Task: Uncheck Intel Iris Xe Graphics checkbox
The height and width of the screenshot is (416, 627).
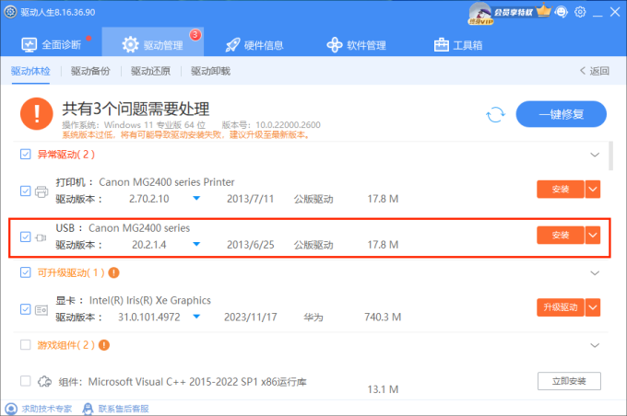Action: 25,309
